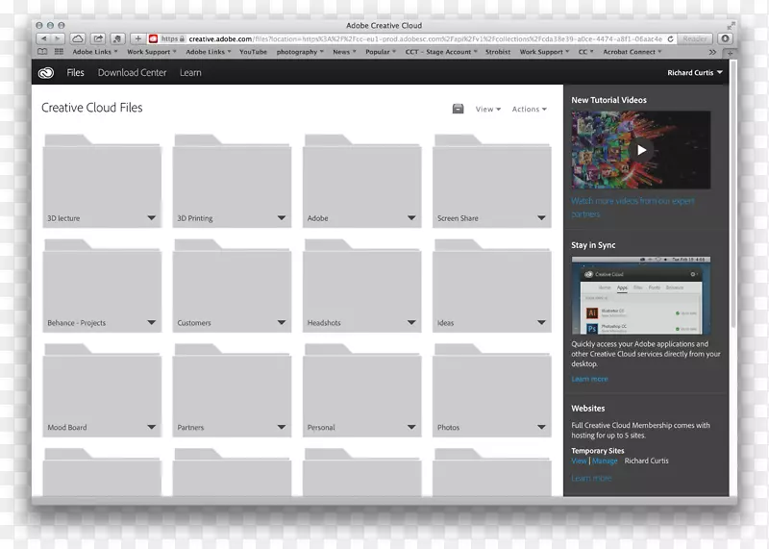This screenshot has width=769, height=549.
Task: Expand the Actions dropdown
Action: pos(529,110)
